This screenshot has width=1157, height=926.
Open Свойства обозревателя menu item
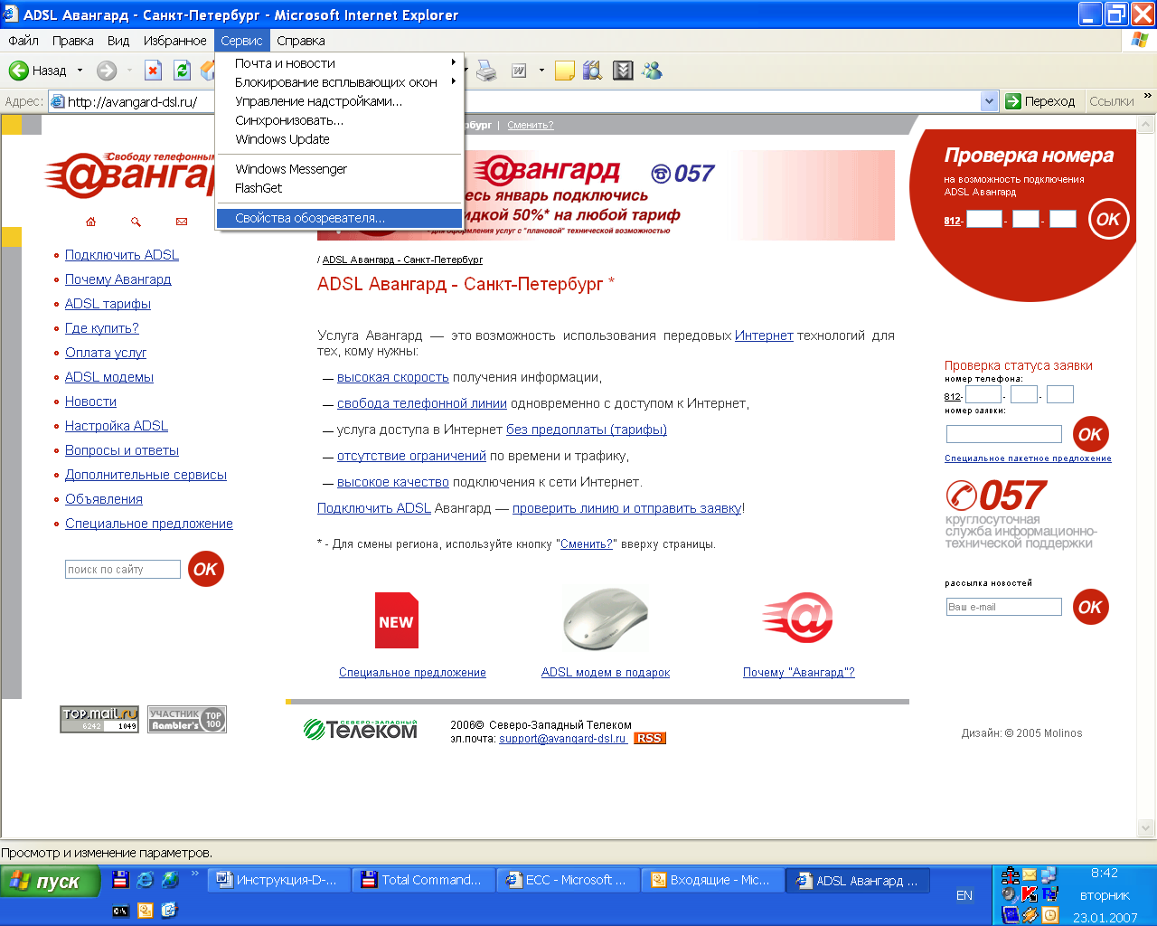click(339, 218)
